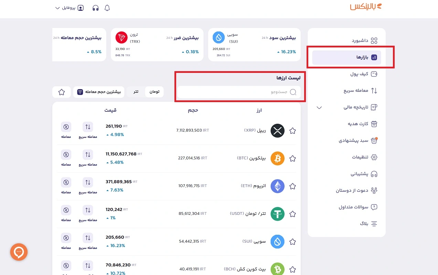Open the بیشترین حجم معامله sort dropdown
This screenshot has height=275, width=438.
coord(99,92)
